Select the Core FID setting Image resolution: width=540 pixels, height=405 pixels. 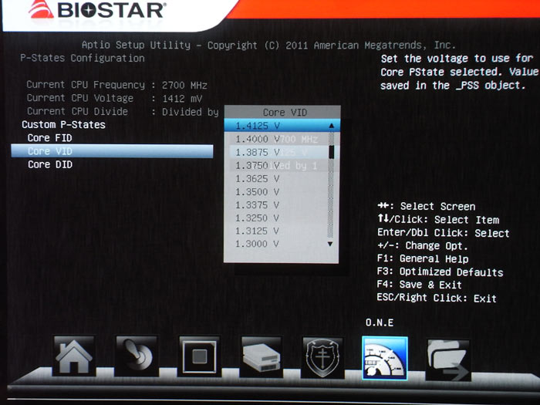50,138
